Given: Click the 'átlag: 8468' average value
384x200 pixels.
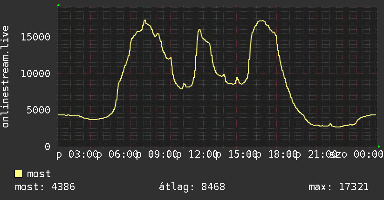Looking at the screenshot, I should [192, 187].
